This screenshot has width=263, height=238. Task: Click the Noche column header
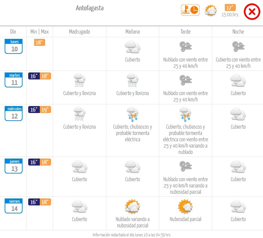pos(238,32)
